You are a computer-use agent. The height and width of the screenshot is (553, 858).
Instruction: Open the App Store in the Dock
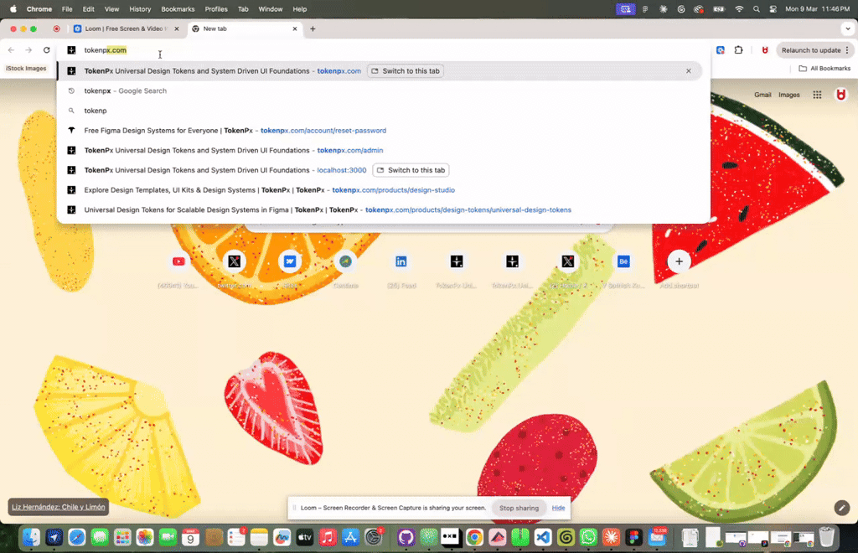pos(350,537)
